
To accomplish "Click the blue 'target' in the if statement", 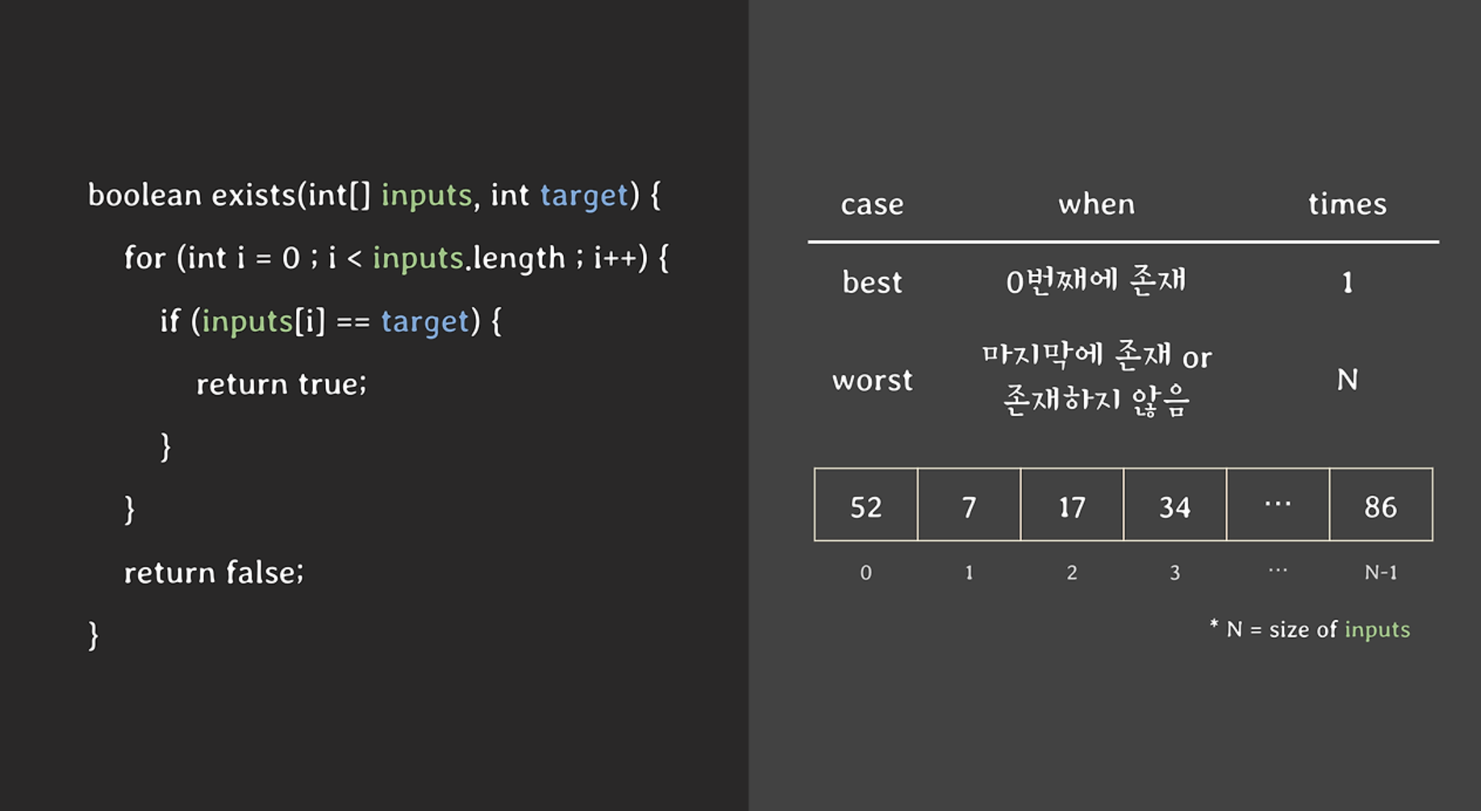I will (x=425, y=322).
